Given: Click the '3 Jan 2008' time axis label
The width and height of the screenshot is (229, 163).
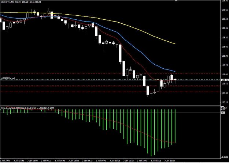Looking at the screenshot, I should [5, 160].
